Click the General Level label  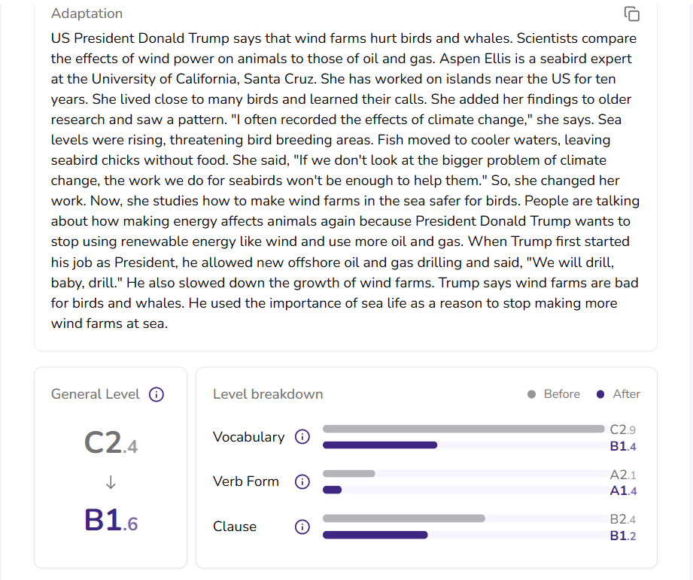click(96, 394)
